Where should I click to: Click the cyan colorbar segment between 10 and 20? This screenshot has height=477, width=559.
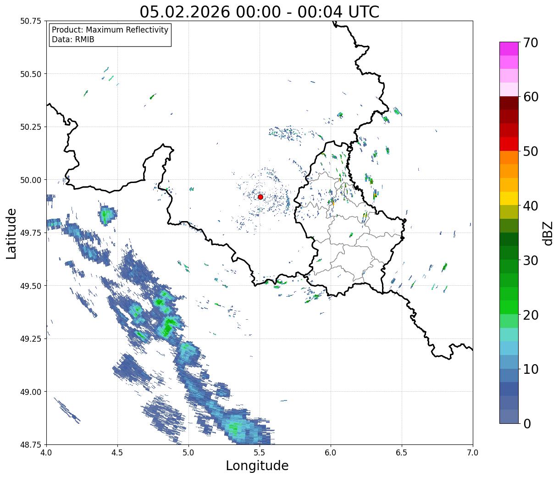pos(509,348)
